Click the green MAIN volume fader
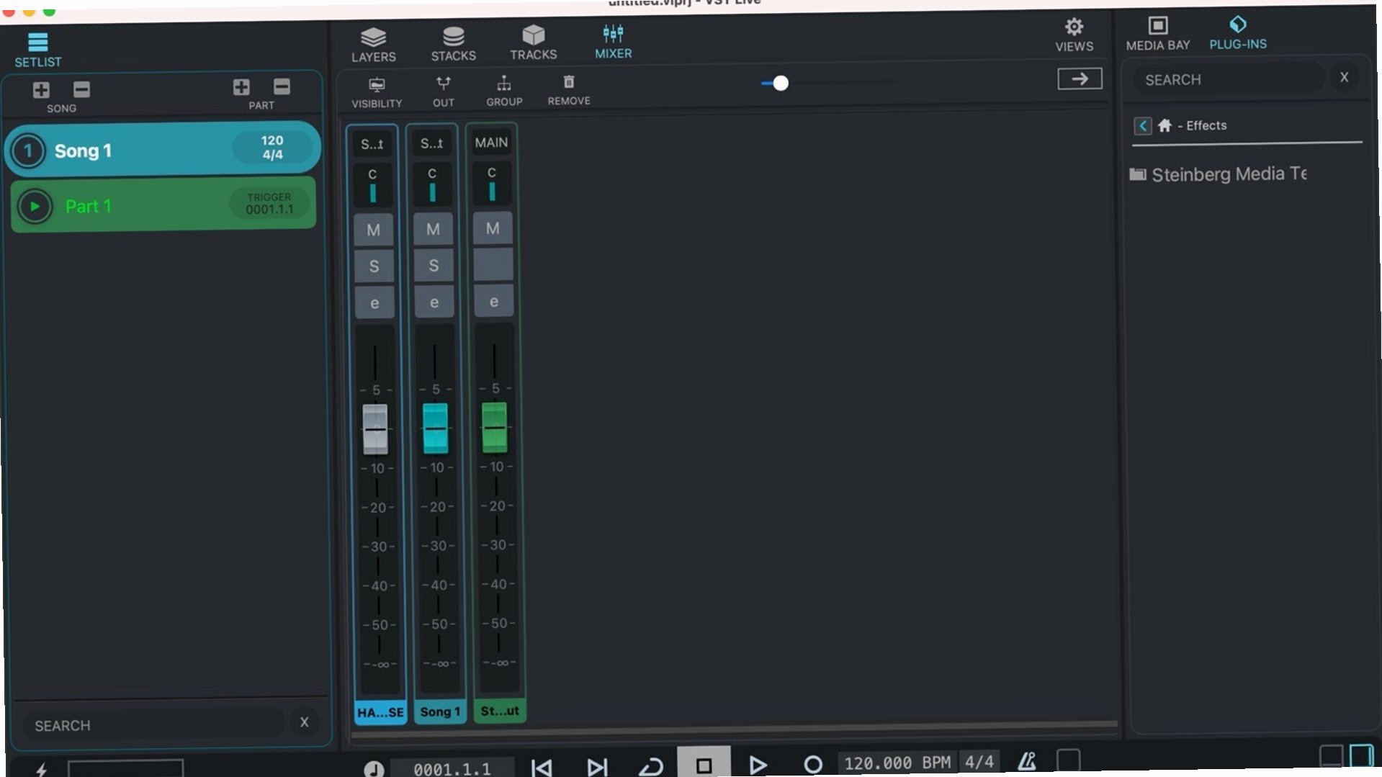 pyautogui.click(x=494, y=428)
